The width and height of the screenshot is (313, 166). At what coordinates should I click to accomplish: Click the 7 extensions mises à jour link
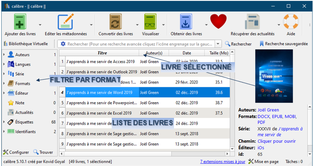[223, 161]
